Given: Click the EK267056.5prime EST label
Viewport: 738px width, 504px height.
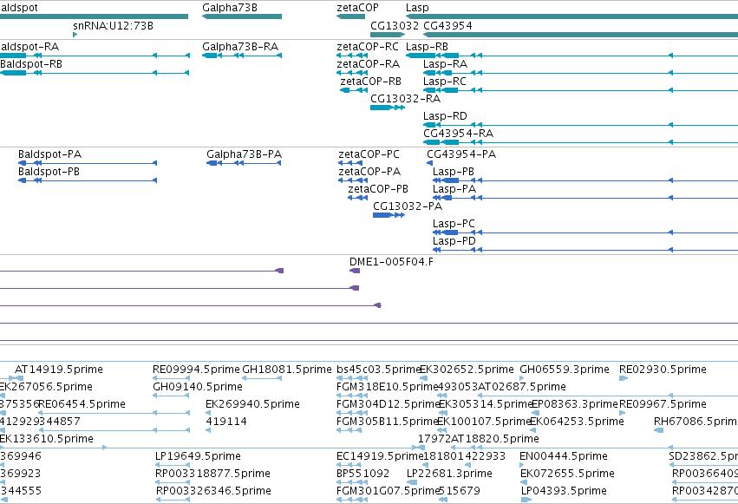Looking at the screenshot, I should tap(46, 387).
